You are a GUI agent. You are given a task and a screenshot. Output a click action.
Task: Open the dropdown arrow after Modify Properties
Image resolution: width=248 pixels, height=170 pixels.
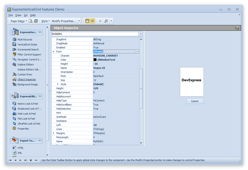(79, 21)
